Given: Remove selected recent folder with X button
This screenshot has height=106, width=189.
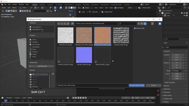Looking at the screenshot, I should pos(53,74).
